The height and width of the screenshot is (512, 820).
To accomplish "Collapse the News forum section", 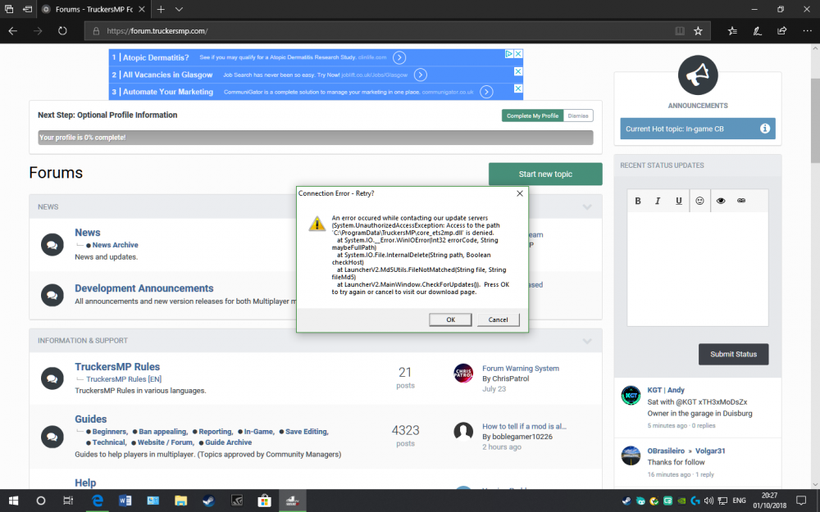I will pos(587,207).
